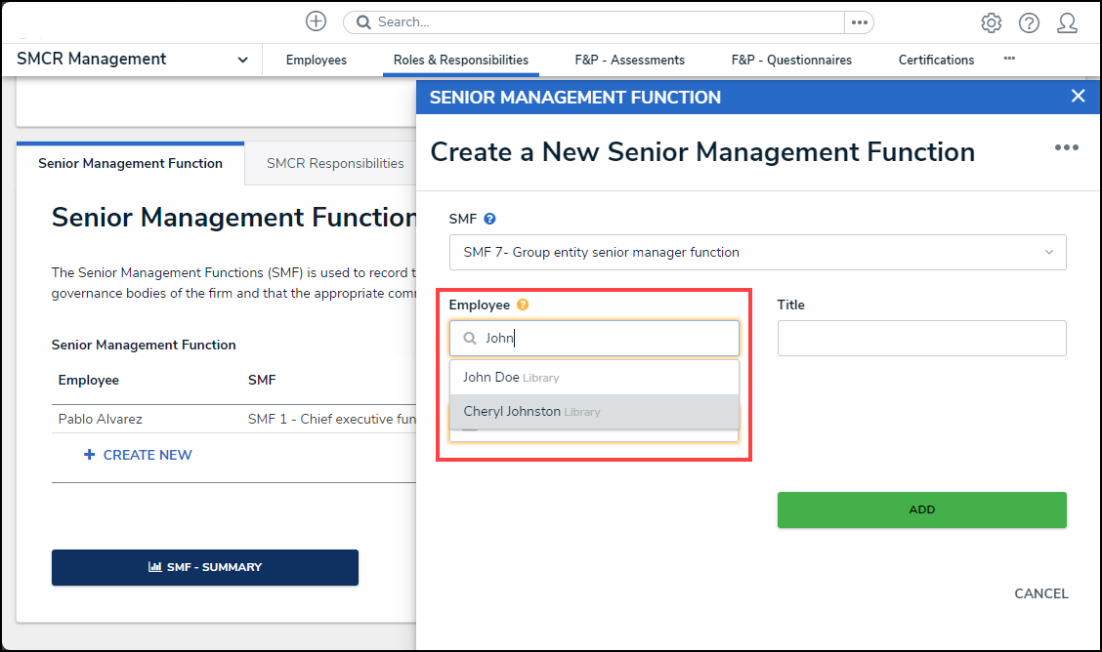
Task: Open the settings gear icon
Action: (991, 22)
